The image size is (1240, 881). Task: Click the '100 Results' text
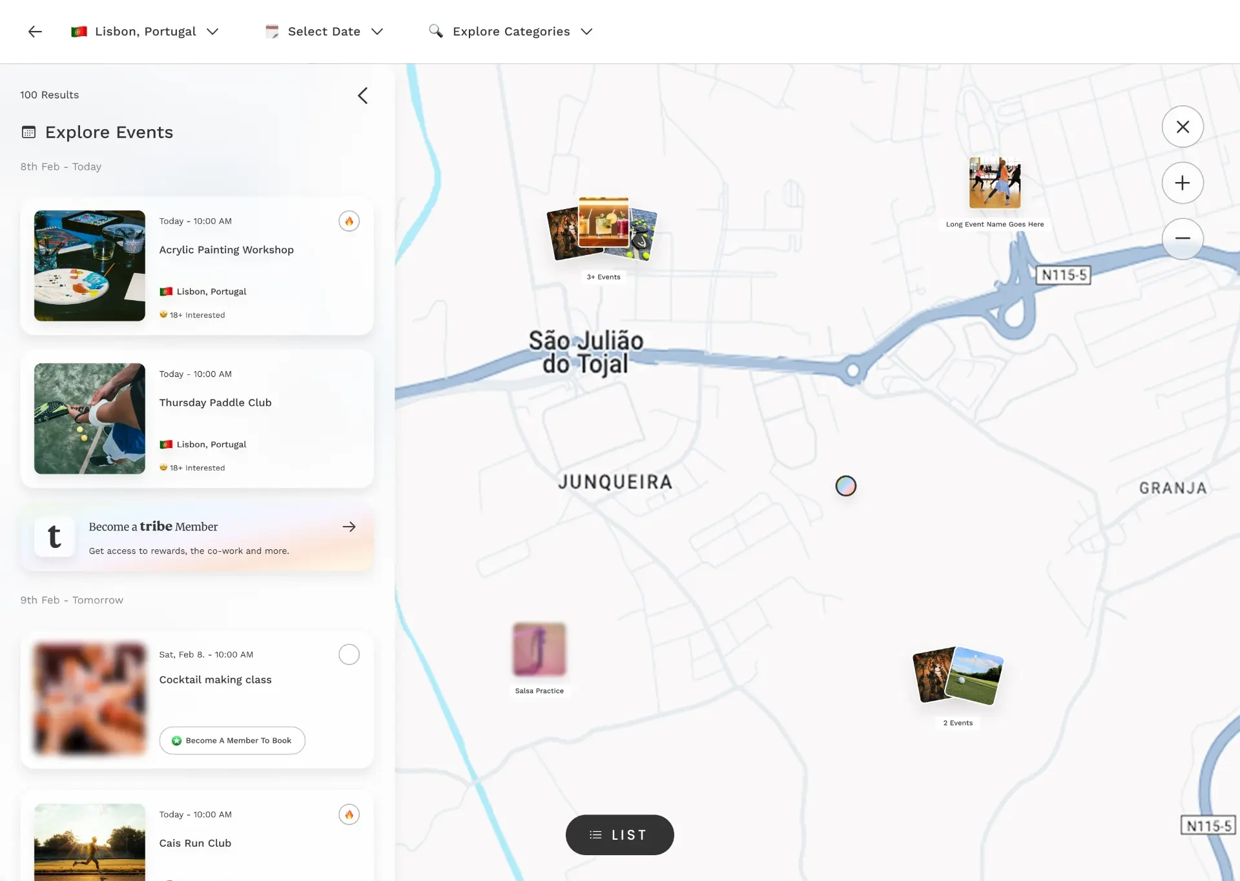coord(50,95)
